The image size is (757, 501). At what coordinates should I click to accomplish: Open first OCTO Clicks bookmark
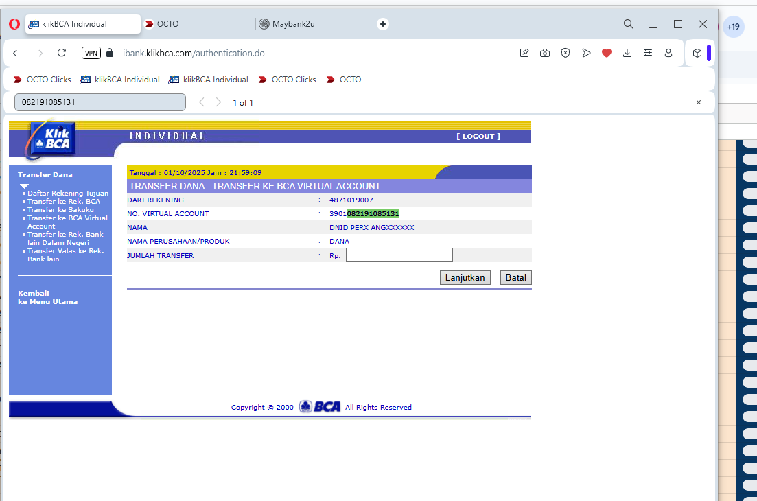(x=42, y=80)
